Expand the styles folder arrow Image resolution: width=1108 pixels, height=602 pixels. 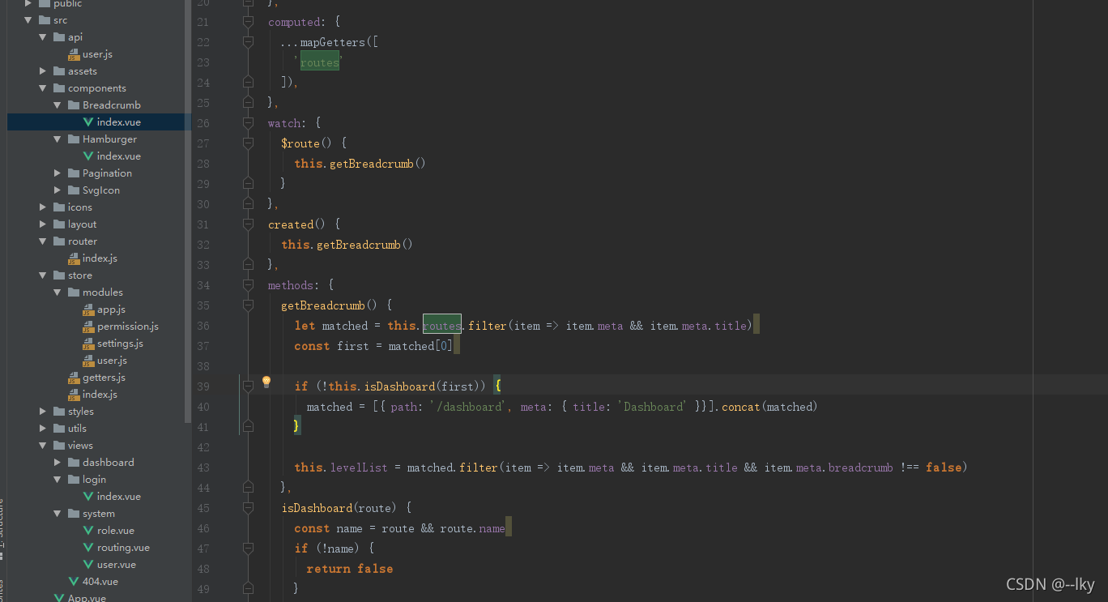point(43,412)
